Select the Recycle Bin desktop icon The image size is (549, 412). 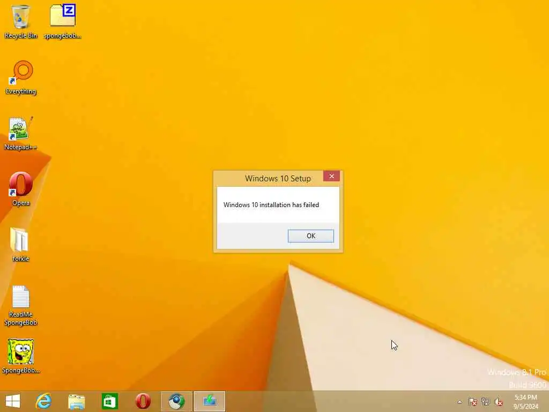21,21
